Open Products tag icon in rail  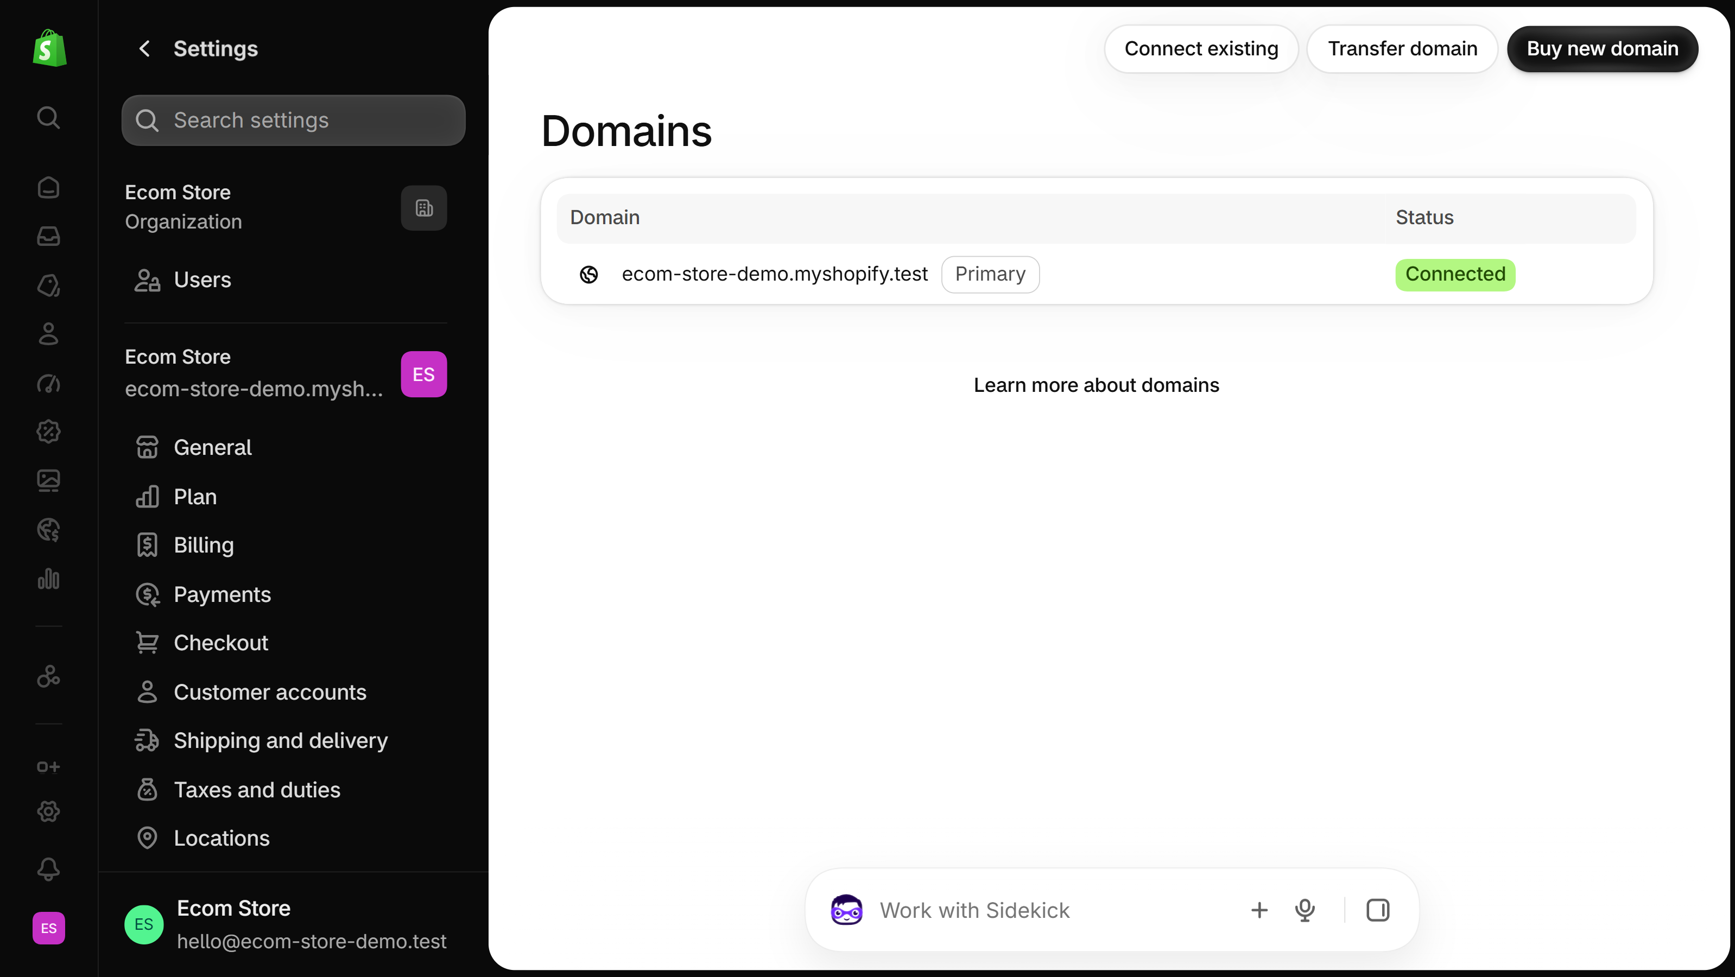coord(48,286)
